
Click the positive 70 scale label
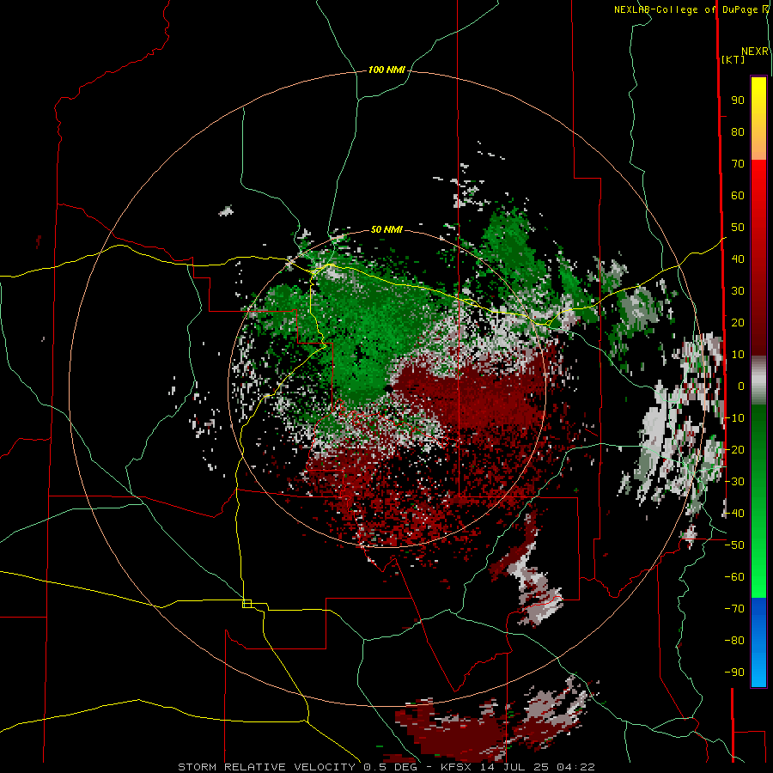738,164
